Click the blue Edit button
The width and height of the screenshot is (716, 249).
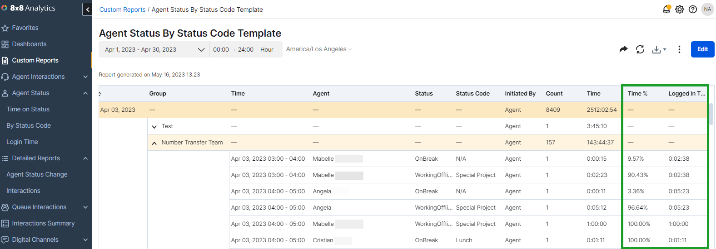click(x=702, y=49)
